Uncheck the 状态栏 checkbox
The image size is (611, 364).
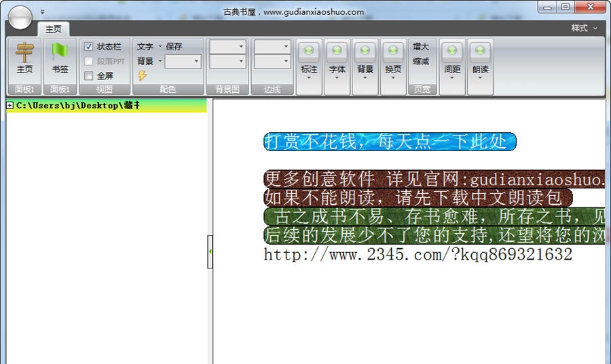click(89, 47)
